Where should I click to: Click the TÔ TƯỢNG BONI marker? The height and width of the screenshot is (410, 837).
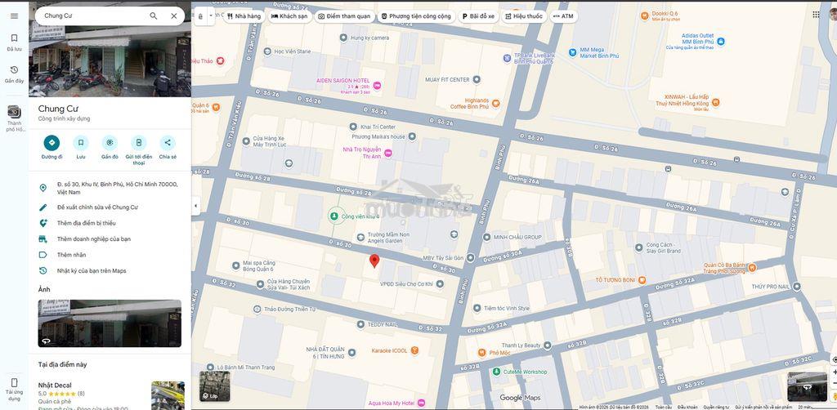click(642, 280)
